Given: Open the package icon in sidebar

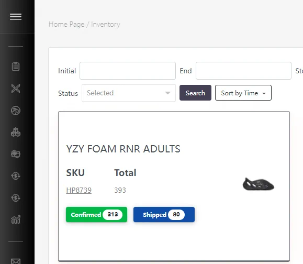Looking at the screenshot, I should pyautogui.click(x=16, y=154).
